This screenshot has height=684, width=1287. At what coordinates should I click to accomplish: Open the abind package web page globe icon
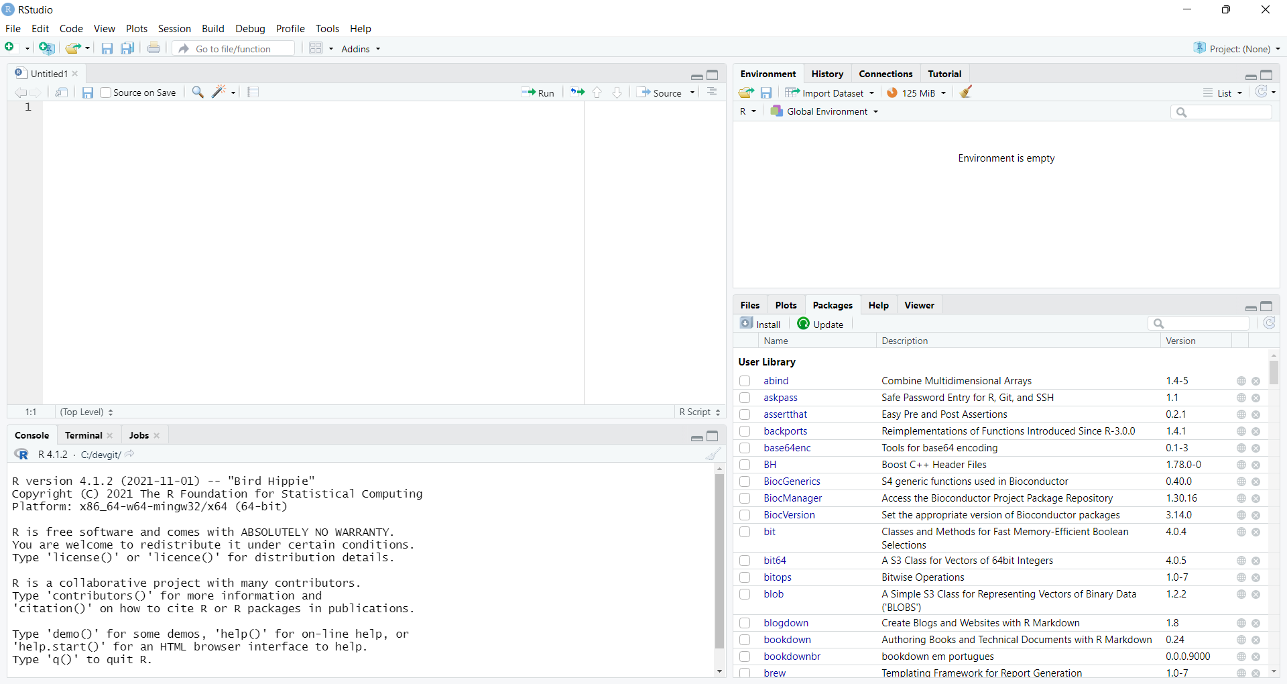tap(1241, 381)
